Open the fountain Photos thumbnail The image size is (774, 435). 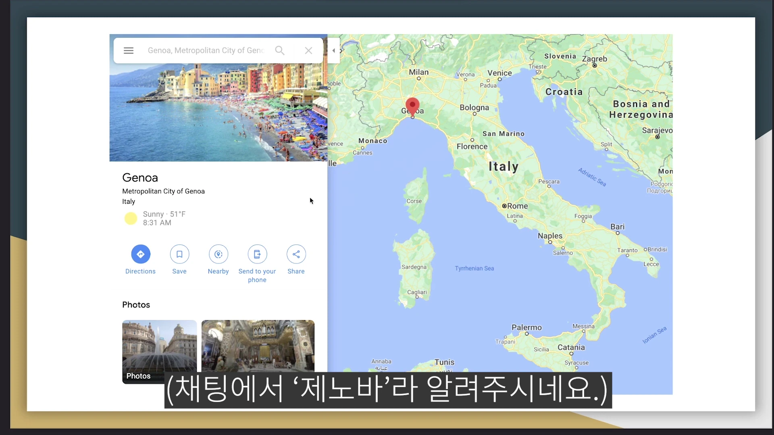click(160, 352)
